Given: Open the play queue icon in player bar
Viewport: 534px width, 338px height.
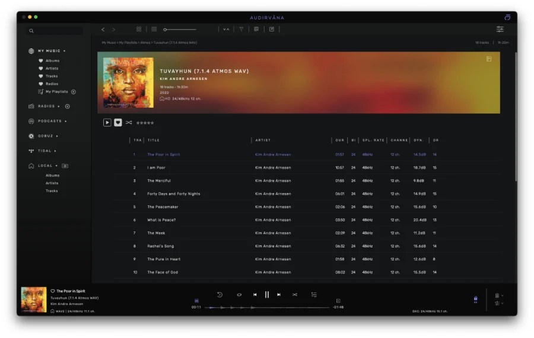Looking at the screenshot, I should click(314, 294).
